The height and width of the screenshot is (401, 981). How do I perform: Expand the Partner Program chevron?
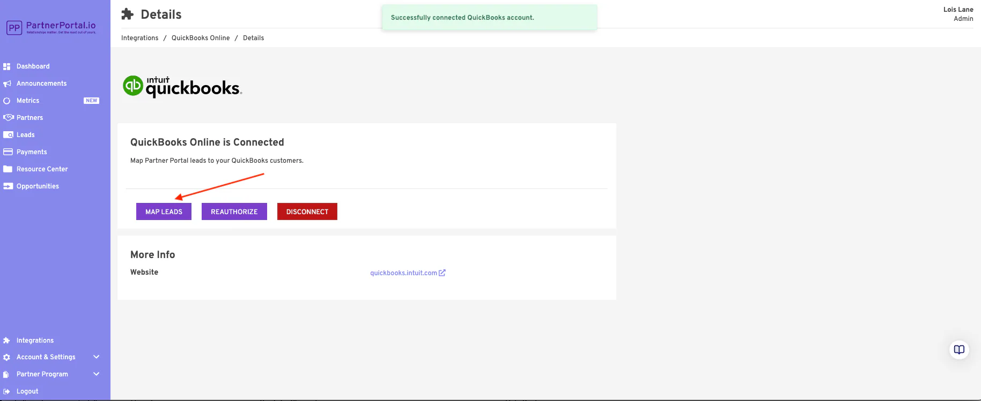click(x=97, y=374)
